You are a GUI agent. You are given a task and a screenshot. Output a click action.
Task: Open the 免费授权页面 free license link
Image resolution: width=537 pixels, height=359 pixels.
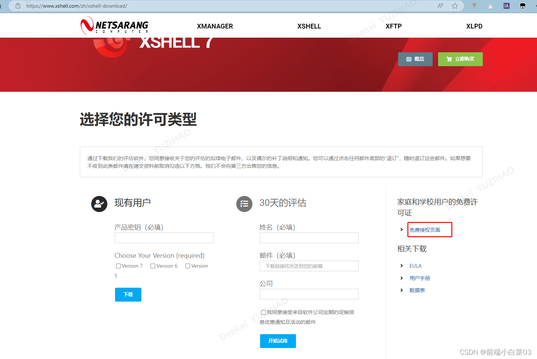(425, 230)
